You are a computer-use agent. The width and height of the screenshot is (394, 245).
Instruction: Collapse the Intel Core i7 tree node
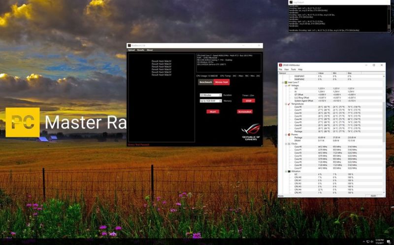[283, 82]
